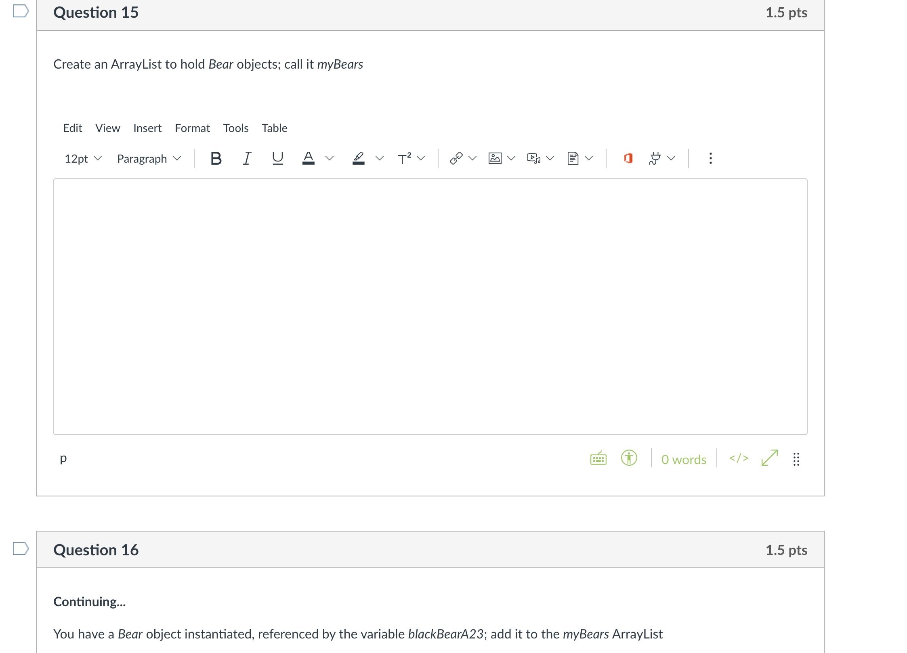The height and width of the screenshot is (653, 907).
Task: Click the insert link chain icon
Action: pos(456,158)
